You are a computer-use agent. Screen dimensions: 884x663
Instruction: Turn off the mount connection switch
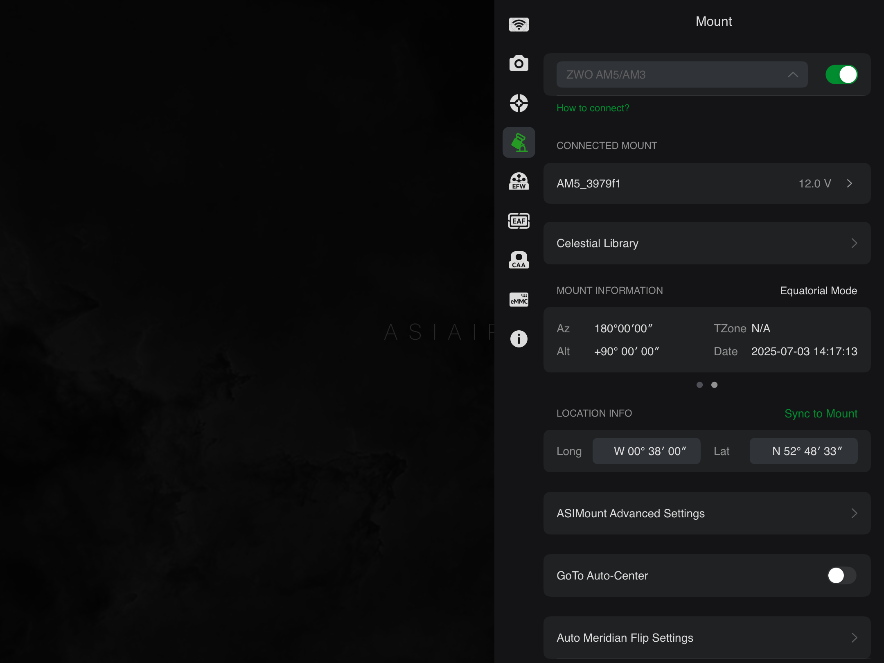click(841, 74)
